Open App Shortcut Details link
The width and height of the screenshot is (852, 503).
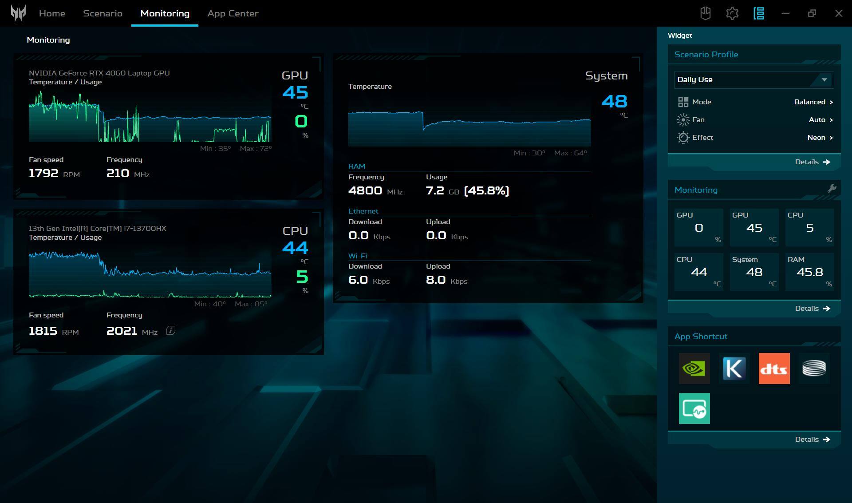[812, 440]
